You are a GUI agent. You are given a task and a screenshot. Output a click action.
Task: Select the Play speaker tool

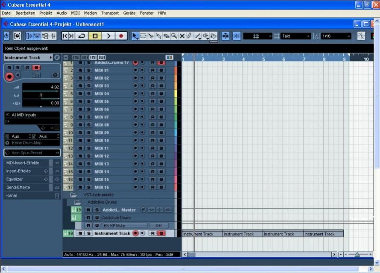point(205,36)
